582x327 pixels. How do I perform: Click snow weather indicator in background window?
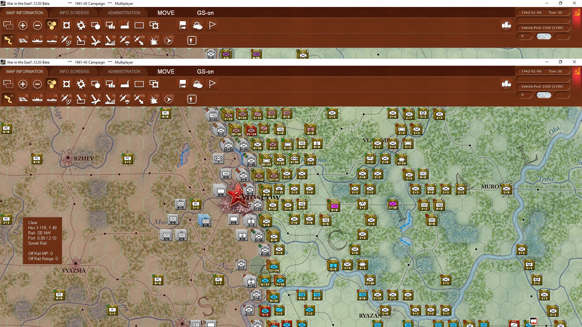544,36
